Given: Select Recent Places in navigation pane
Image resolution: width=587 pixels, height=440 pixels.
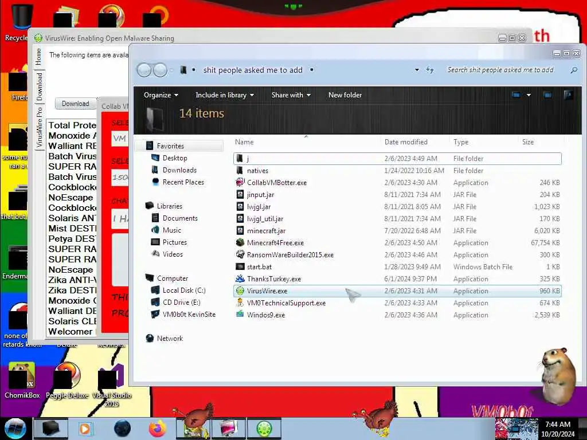Looking at the screenshot, I should coord(183,182).
